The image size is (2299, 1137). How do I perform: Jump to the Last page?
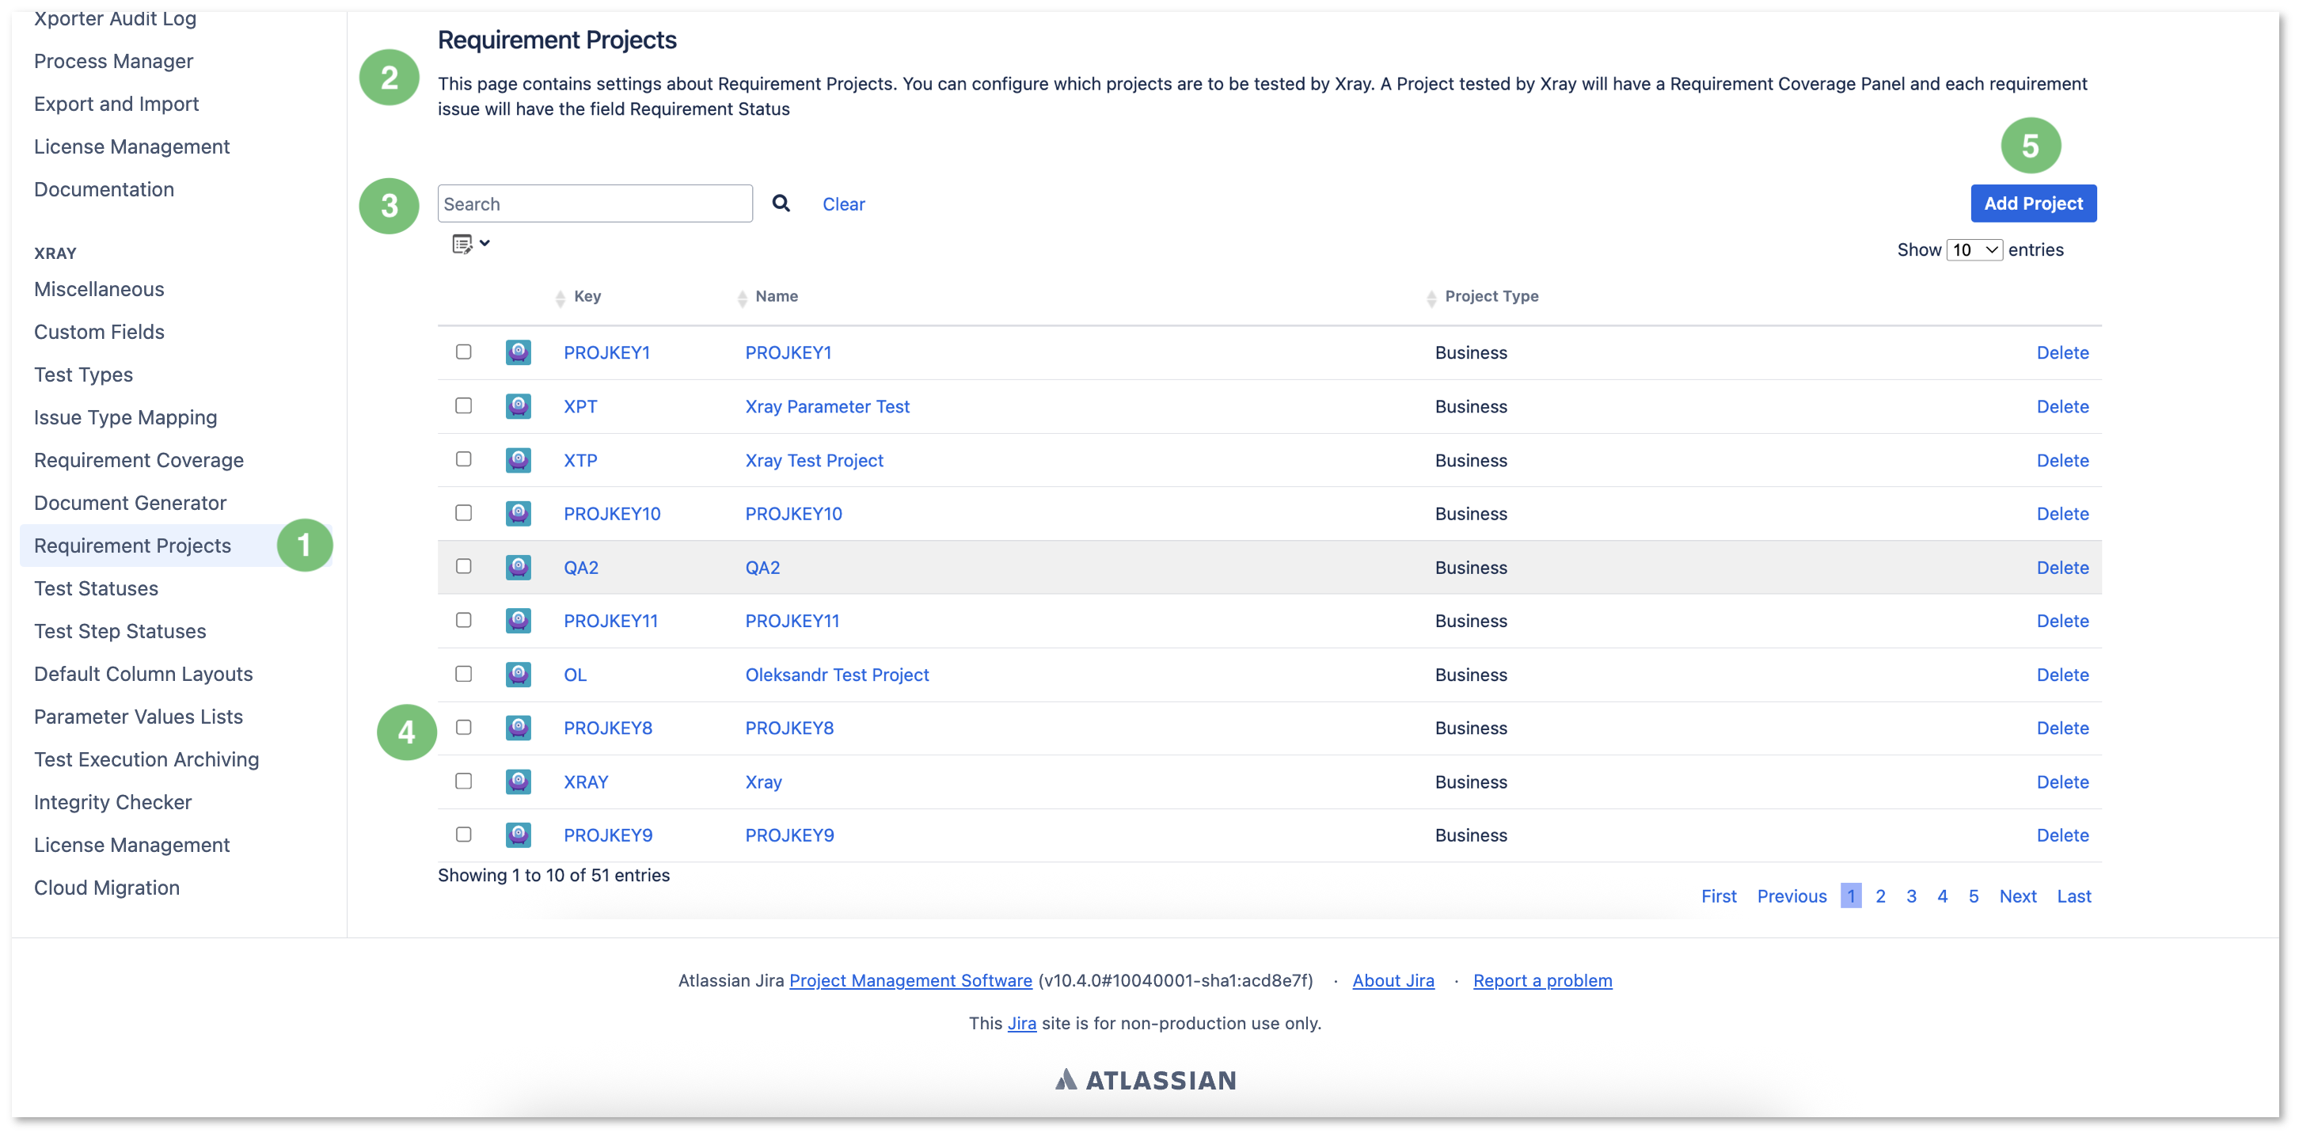(x=2074, y=896)
